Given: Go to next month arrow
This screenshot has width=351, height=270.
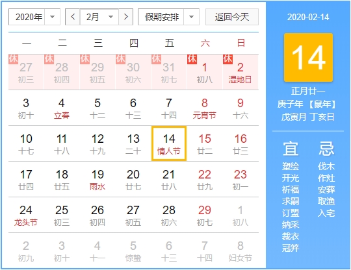Looking at the screenshot, I should pyautogui.click(x=126, y=17).
